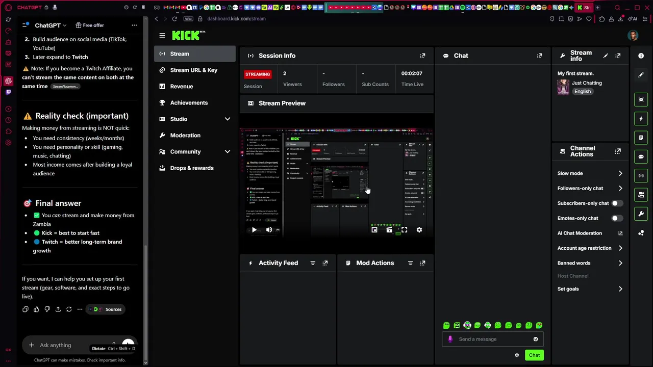
Task: Click the pencil icon in right rail
Action: coord(641,75)
